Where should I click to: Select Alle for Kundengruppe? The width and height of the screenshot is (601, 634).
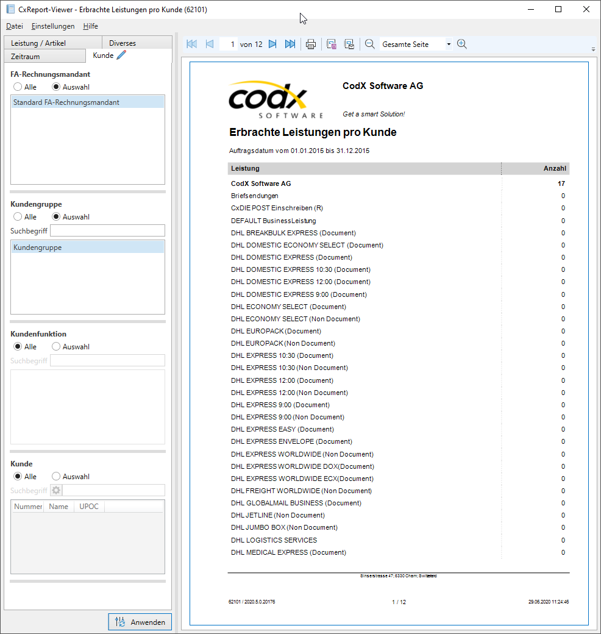25,217
